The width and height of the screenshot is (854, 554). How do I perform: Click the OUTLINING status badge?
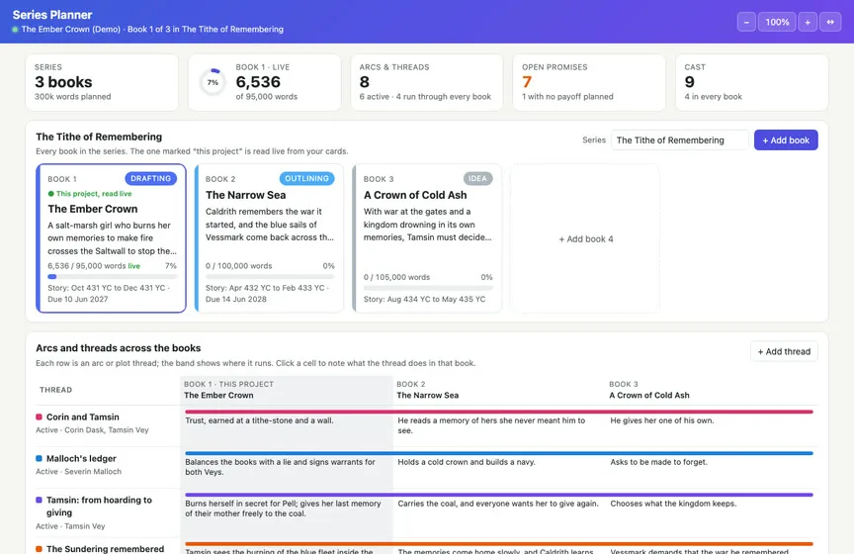pos(306,178)
